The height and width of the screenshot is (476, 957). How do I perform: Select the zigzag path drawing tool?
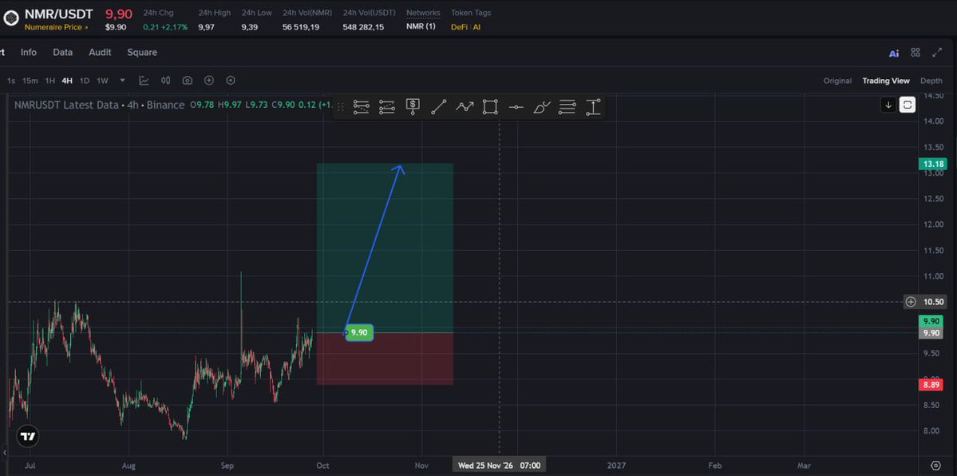click(465, 107)
